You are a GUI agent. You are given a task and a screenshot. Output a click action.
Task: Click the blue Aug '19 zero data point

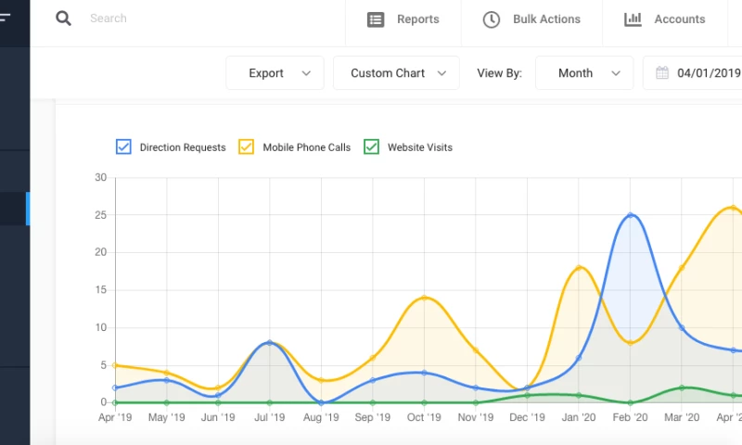321,402
